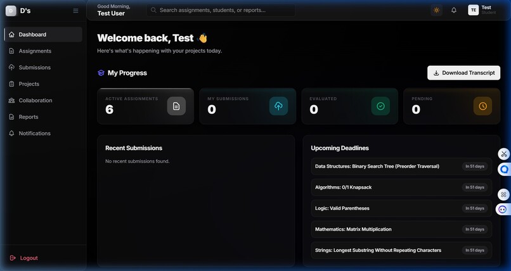Open Notifications in the sidebar
Image resolution: width=511 pixels, height=271 pixels.
click(x=43, y=134)
